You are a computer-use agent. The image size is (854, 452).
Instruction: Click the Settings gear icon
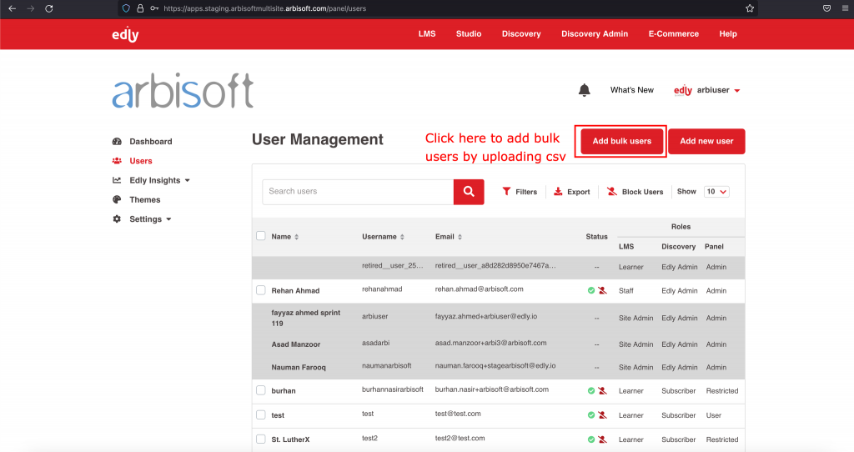117,219
